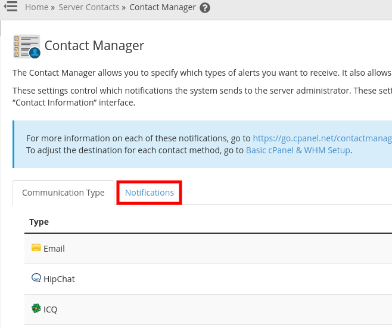Image resolution: width=392 pixels, height=328 pixels.
Task: Go to Home breadcrumb
Action: pos(37,7)
